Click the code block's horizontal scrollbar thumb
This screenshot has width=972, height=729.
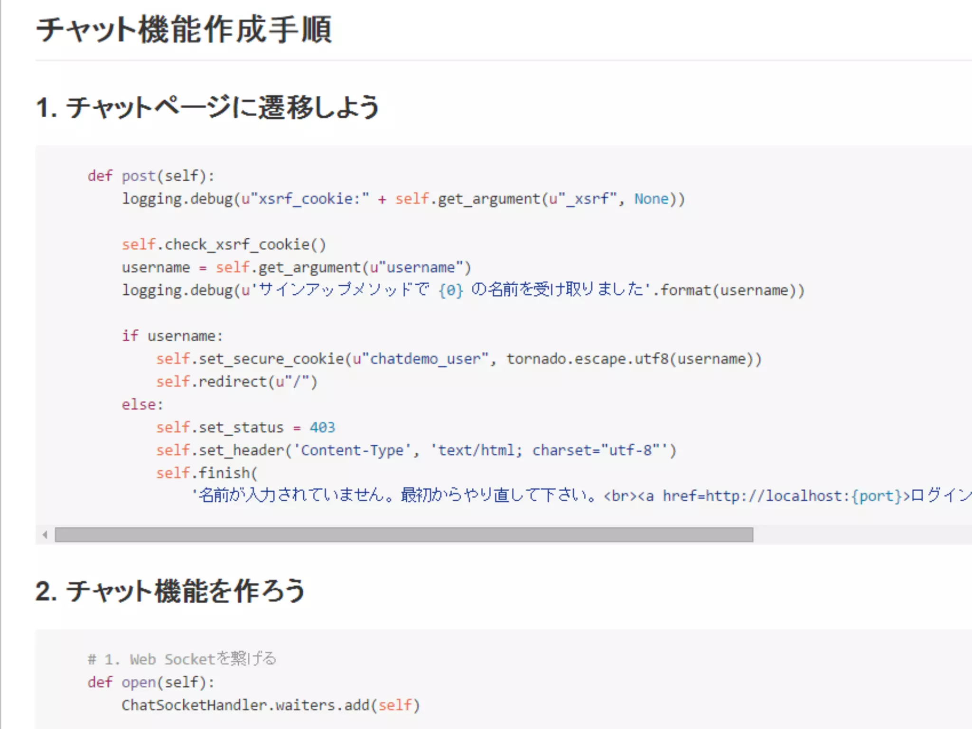coord(403,535)
